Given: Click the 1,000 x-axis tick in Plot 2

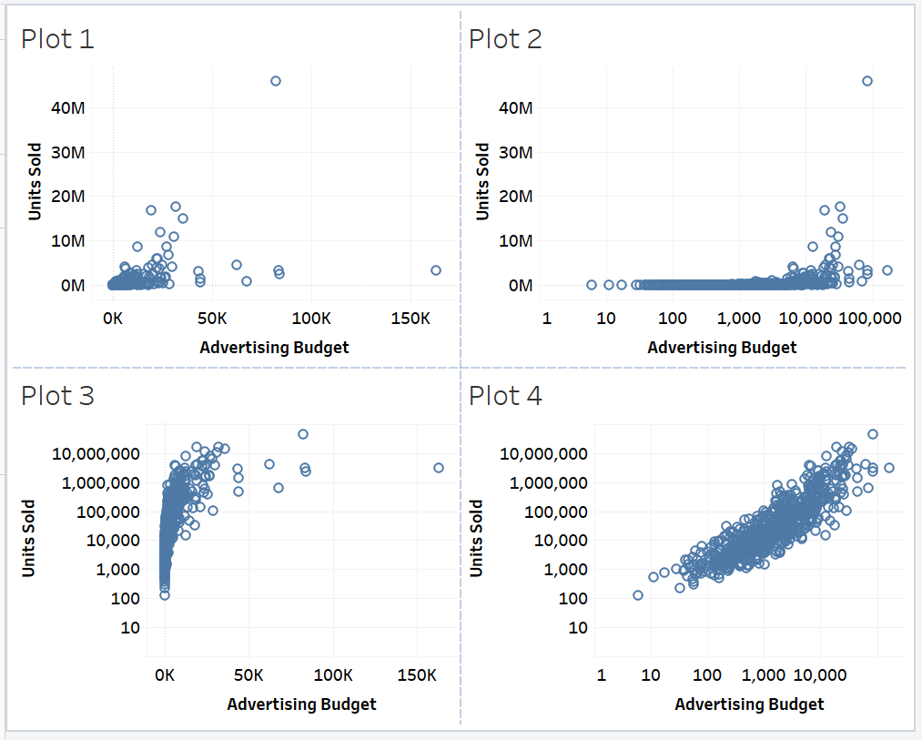Looking at the screenshot, I should tap(738, 319).
